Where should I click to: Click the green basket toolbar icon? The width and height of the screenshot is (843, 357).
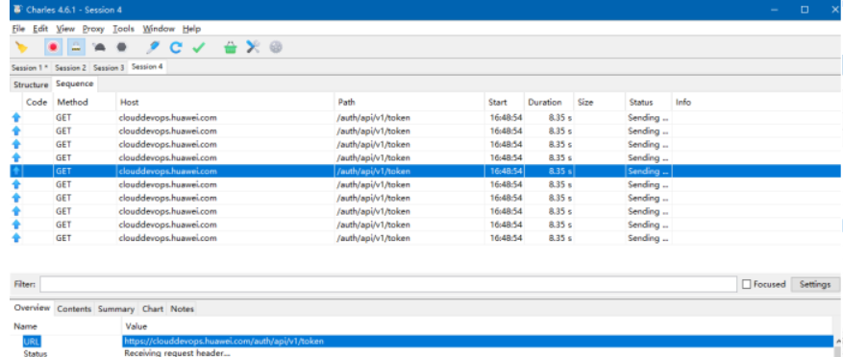pyautogui.click(x=230, y=48)
